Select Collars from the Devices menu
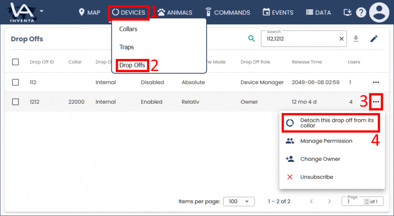394x216 pixels. pos(128,29)
